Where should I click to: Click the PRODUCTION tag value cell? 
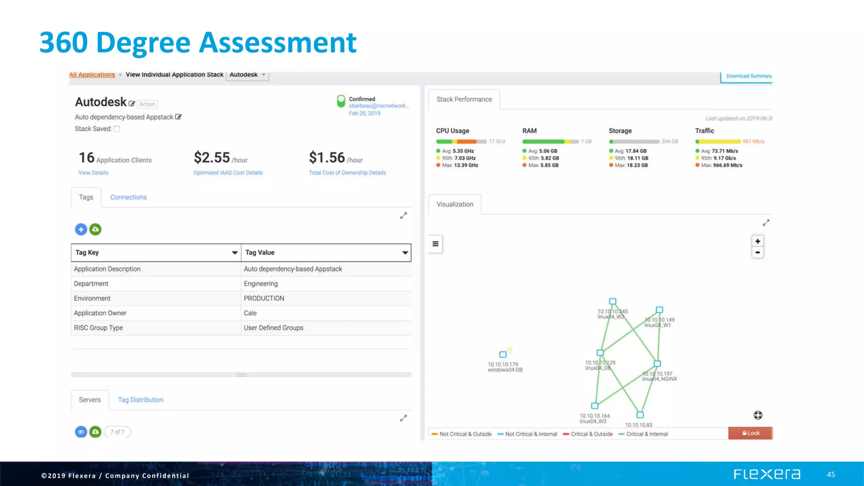pyautogui.click(x=326, y=298)
